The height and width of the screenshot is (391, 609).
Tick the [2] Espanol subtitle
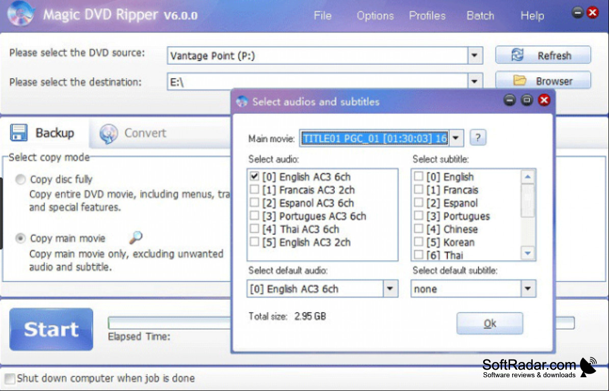click(418, 203)
